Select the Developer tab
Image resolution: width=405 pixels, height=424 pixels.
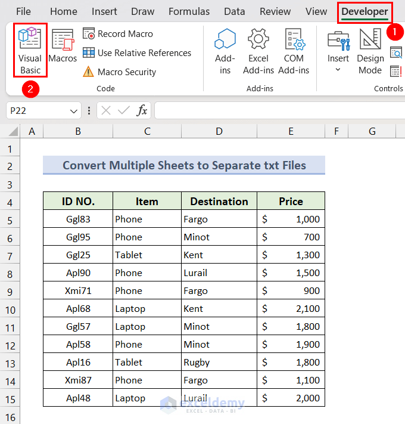pos(364,11)
